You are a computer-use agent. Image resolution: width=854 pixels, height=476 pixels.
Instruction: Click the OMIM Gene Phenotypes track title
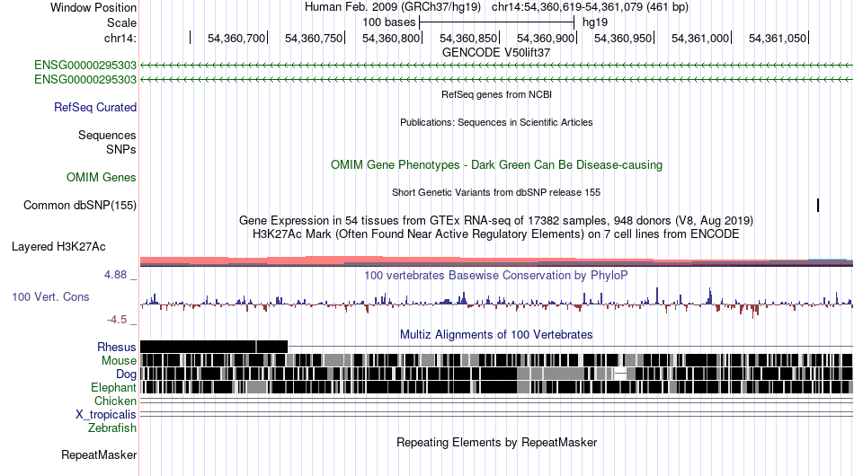point(496,165)
